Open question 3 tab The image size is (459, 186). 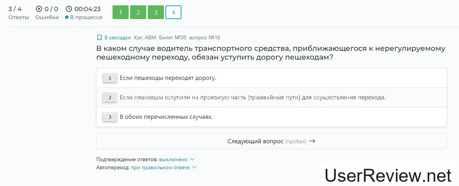156,13
